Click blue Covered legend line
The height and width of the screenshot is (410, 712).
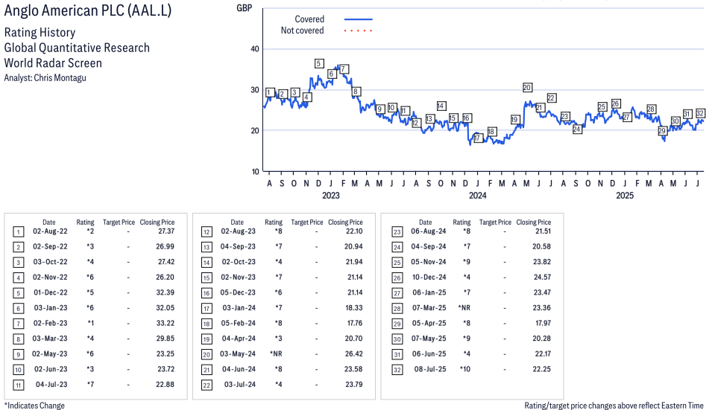point(359,19)
